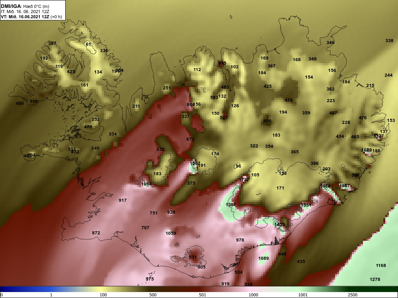Select the map value '1667'

tap(344, 186)
